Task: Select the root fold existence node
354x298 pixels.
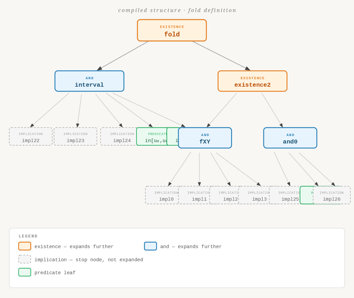Action: pos(172,31)
